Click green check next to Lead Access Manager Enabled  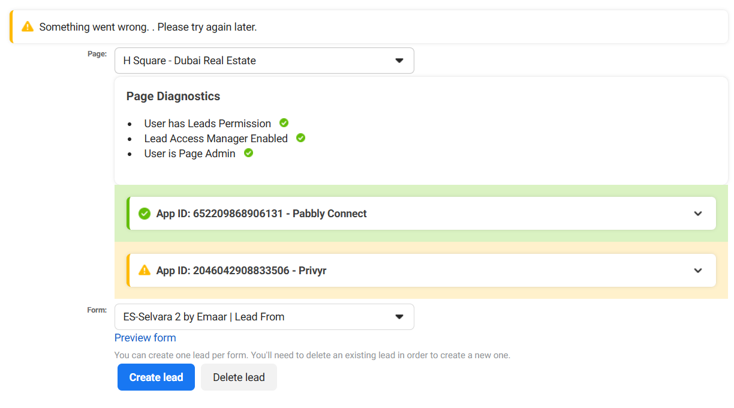pyautogui.click(x=301, y=138)
